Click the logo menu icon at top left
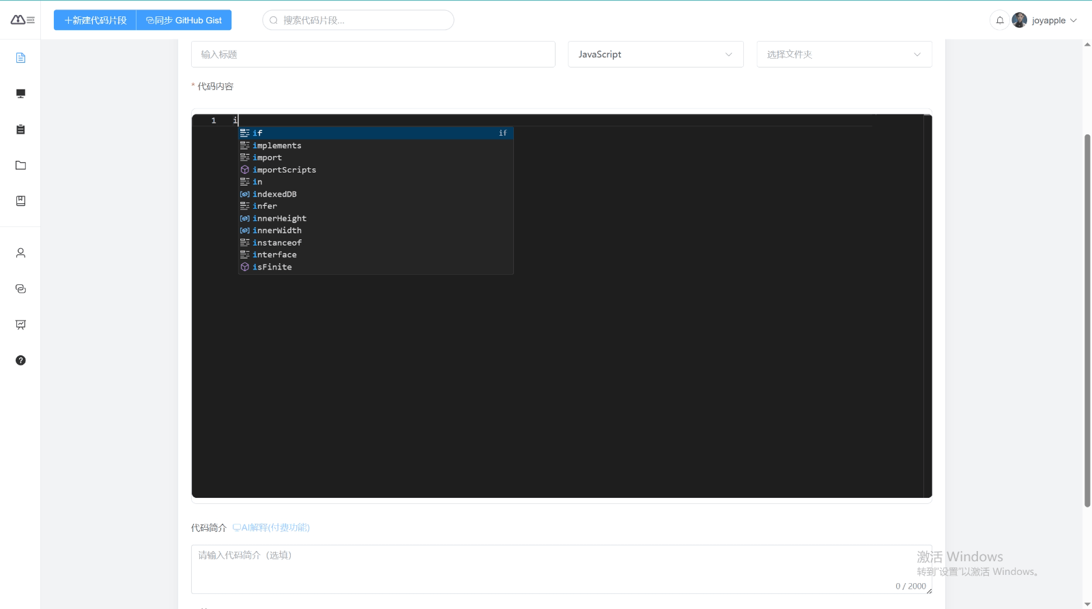This screenshot has width=1092, height=609. coord(23,20)
